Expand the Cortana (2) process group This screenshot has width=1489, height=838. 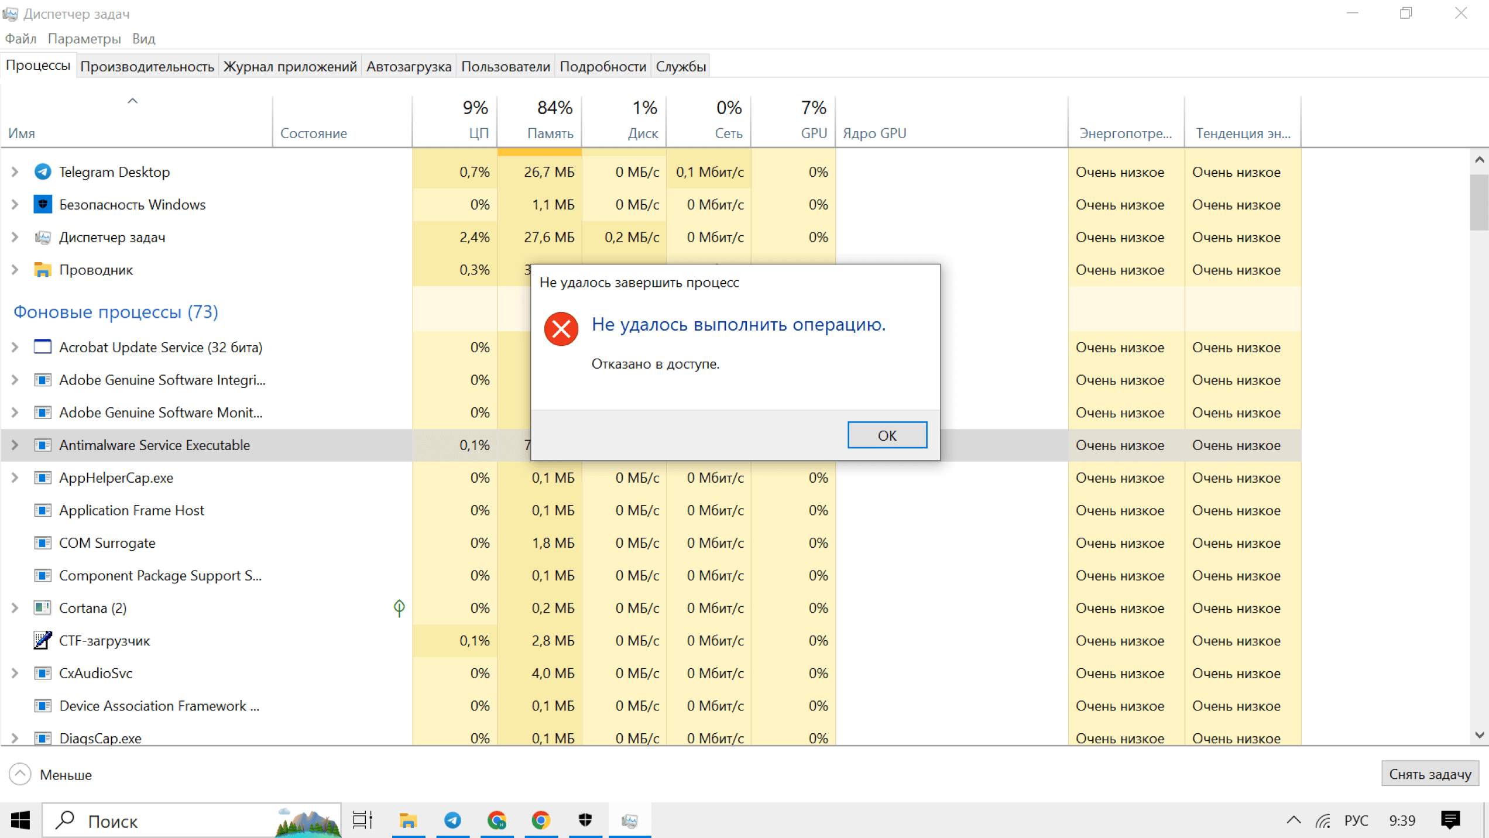tap(15, 608)
